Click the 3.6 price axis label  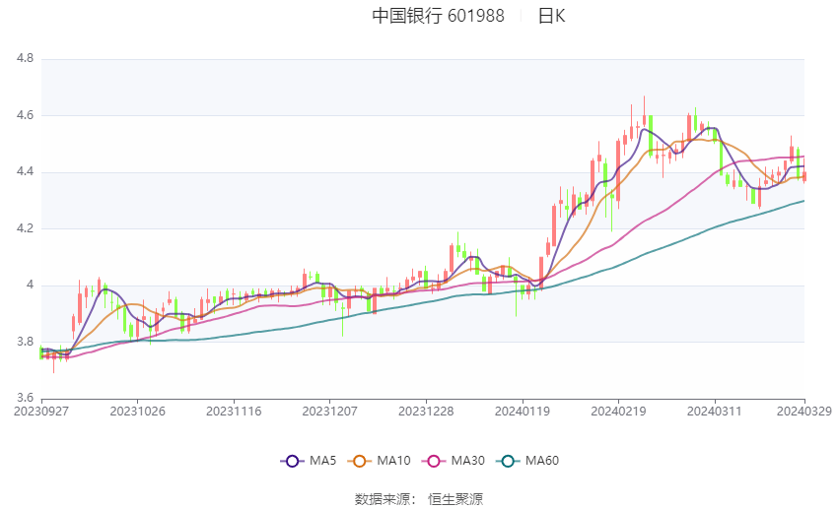pyautogui.click(x=25, y=398)
